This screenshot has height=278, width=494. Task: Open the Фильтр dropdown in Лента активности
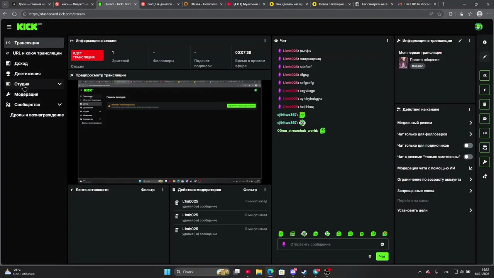tap(148, 190)
